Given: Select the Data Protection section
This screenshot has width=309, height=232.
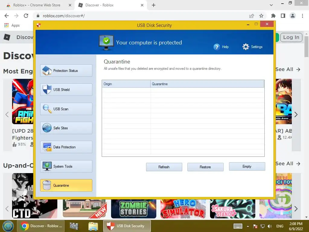Looking at the screenshot, I should [66, 147].
